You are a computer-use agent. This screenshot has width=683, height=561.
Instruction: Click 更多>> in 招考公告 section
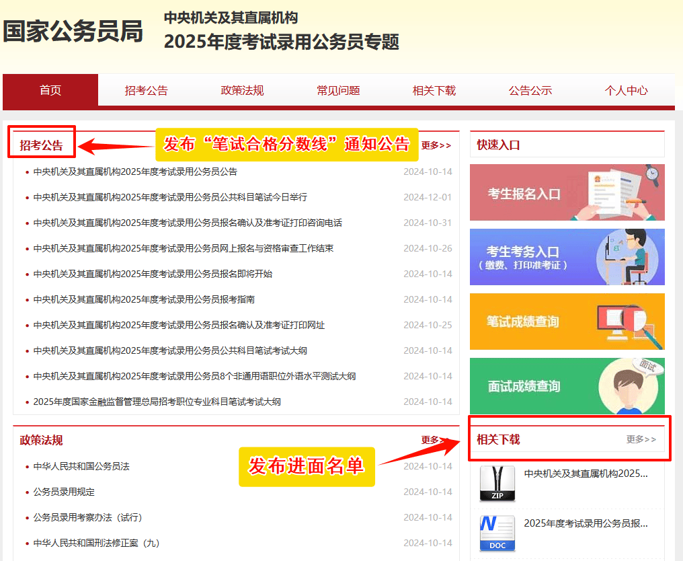point(436,145)
